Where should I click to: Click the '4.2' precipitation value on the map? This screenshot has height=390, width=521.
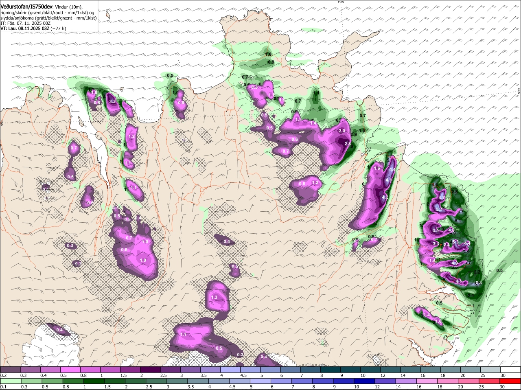(x=384, y=197)
